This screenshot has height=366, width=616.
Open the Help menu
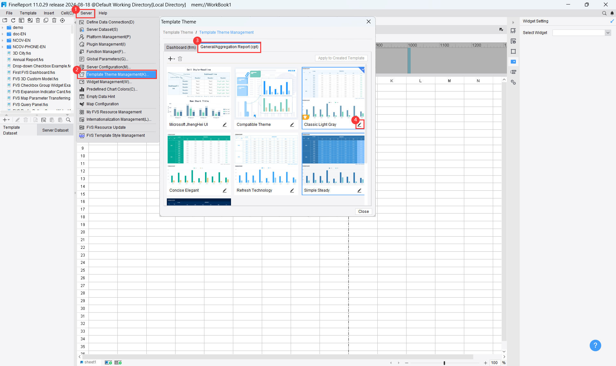point(103,13)
